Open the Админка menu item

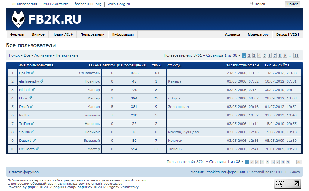coord(232,34)
